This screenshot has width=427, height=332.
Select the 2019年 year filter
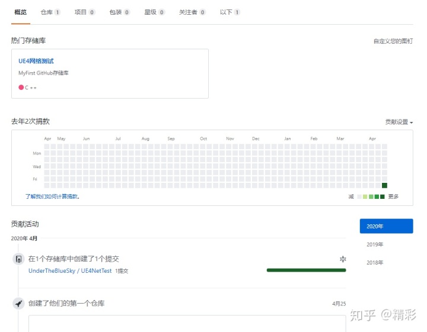pos(375,244)
